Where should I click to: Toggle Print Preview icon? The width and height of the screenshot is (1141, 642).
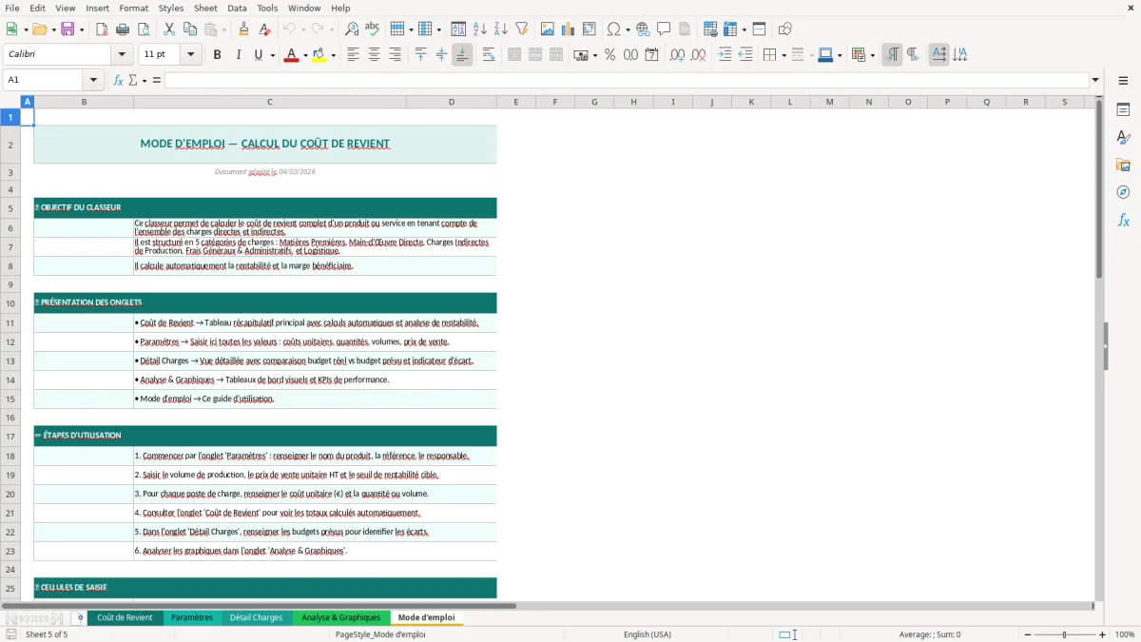coord(144,29)
